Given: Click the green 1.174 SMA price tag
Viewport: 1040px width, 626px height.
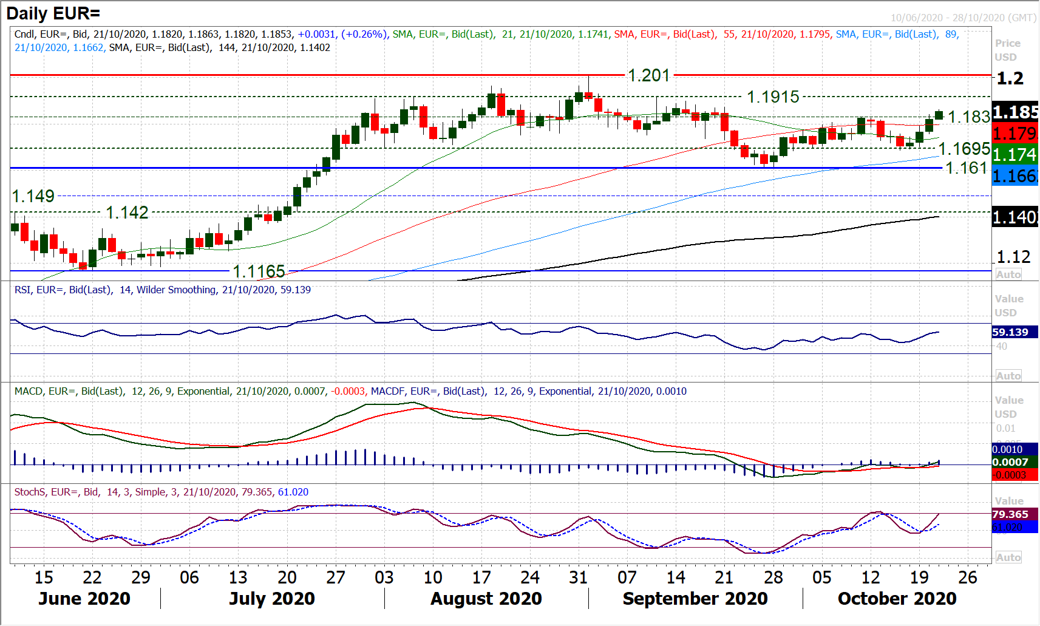Looking at the screenshot, I should tap(1015, 155).
